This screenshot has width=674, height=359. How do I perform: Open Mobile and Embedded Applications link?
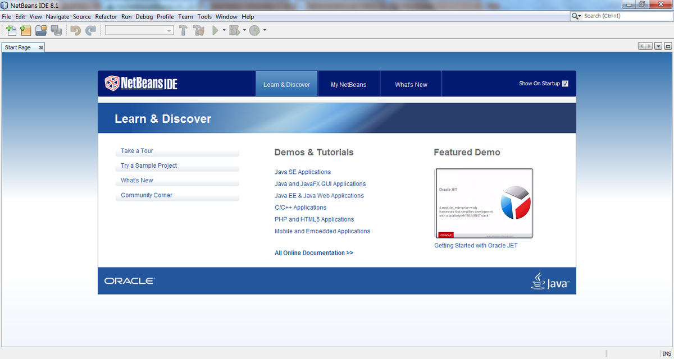click(322, 231)
